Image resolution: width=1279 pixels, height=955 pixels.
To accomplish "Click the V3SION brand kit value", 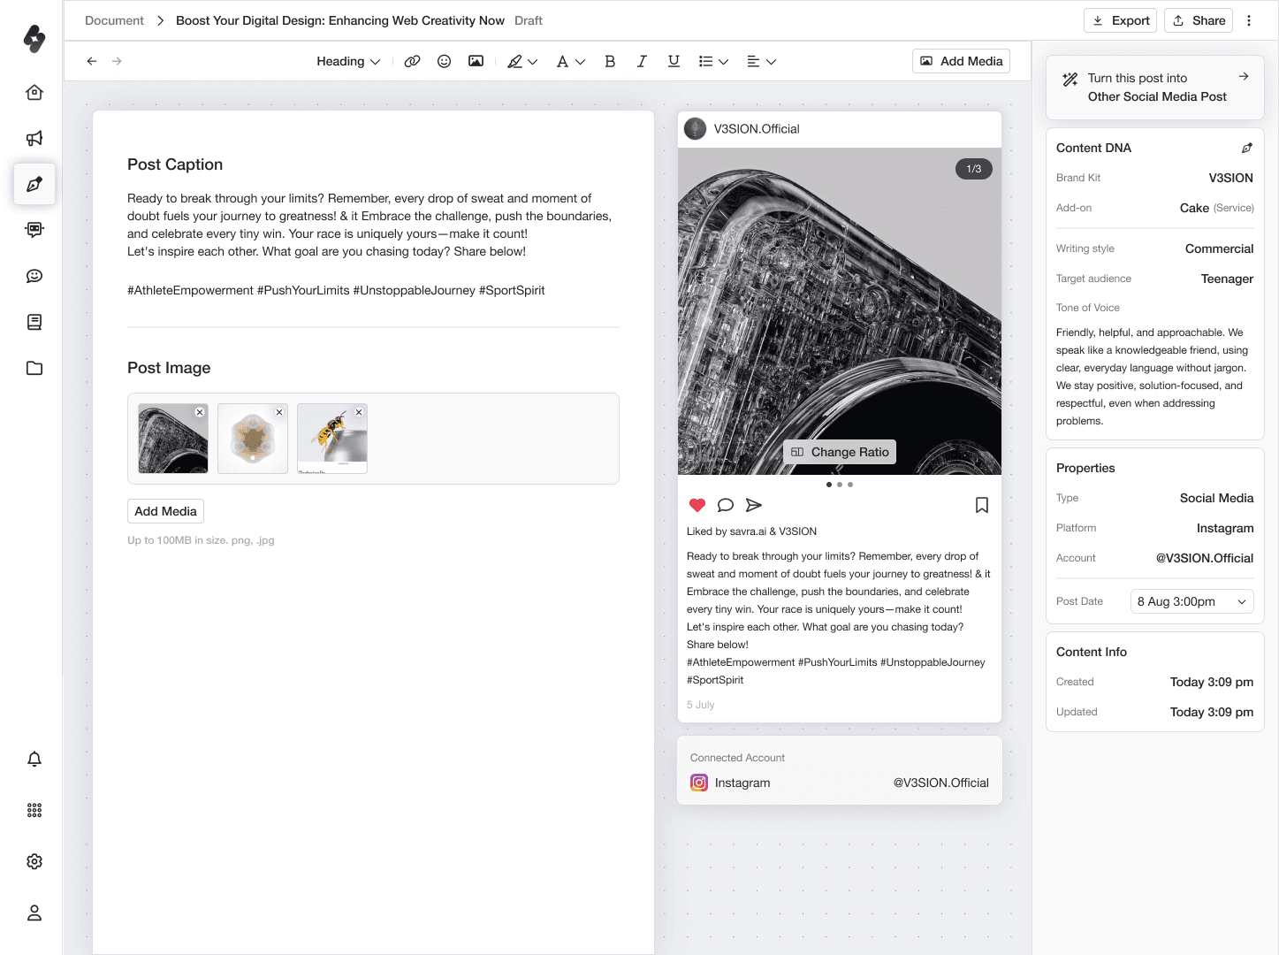I will click(1230, 178).
